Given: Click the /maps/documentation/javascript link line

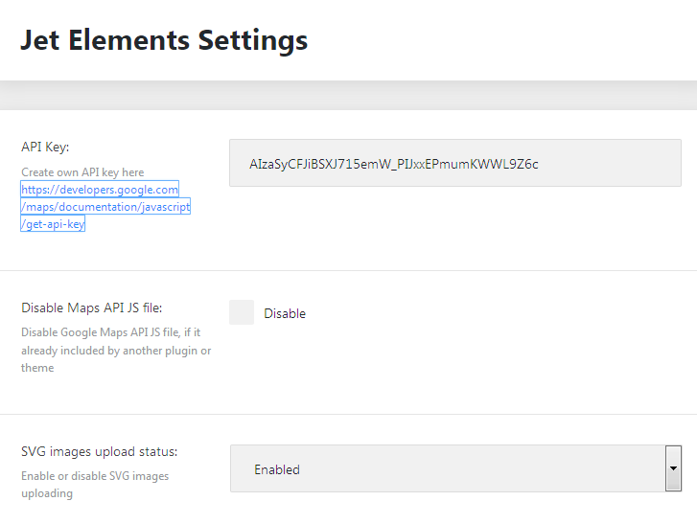Looking at the screenshot, I should (105, 207).
